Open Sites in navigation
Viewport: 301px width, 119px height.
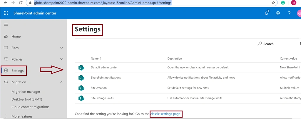(x=15, y=48)
